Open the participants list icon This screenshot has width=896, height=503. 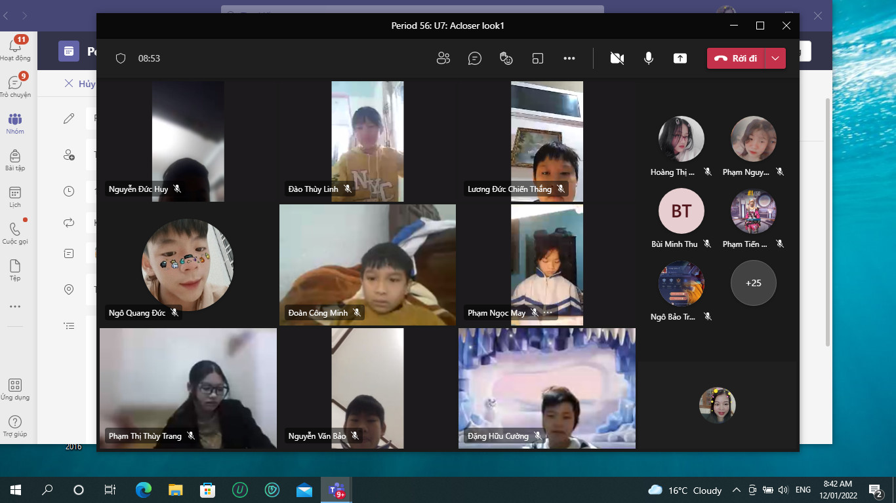(x=443, y=58)
